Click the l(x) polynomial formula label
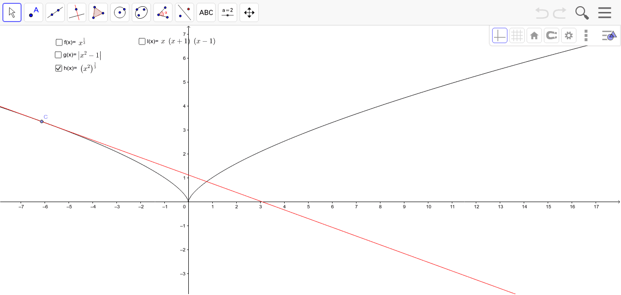The height and width of the screenshot is (295, 621). tap(181, 41)
